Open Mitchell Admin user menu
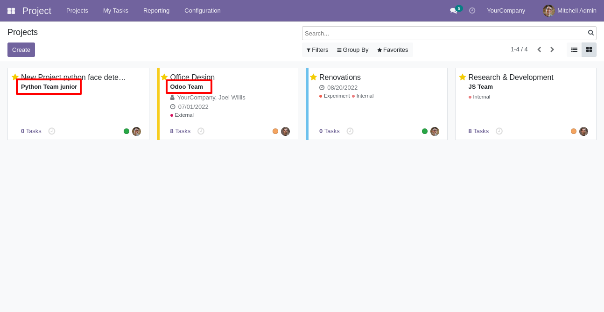The image size is (604, 312). click(x=569, y=10)
